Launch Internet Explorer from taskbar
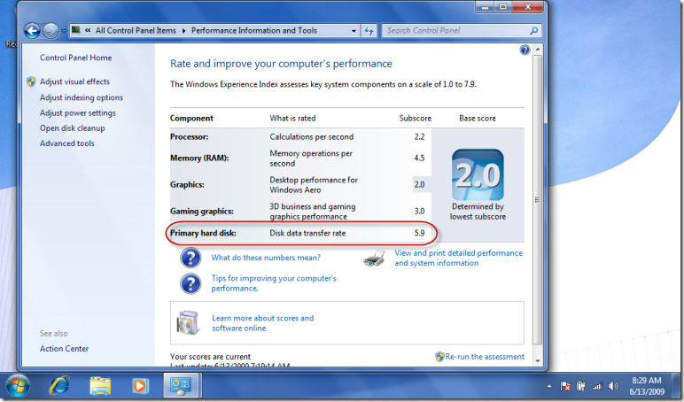Viewport: 684px width, 402px height. point(59,386)
